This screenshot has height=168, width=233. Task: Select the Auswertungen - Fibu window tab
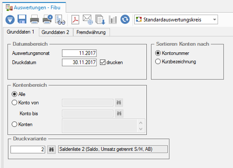pyautogui.click(x=34, y=7)
